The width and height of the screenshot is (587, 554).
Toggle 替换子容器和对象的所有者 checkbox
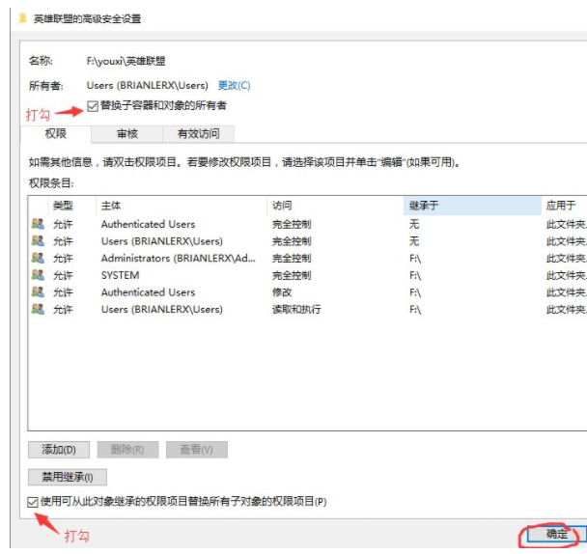[93, 106]
